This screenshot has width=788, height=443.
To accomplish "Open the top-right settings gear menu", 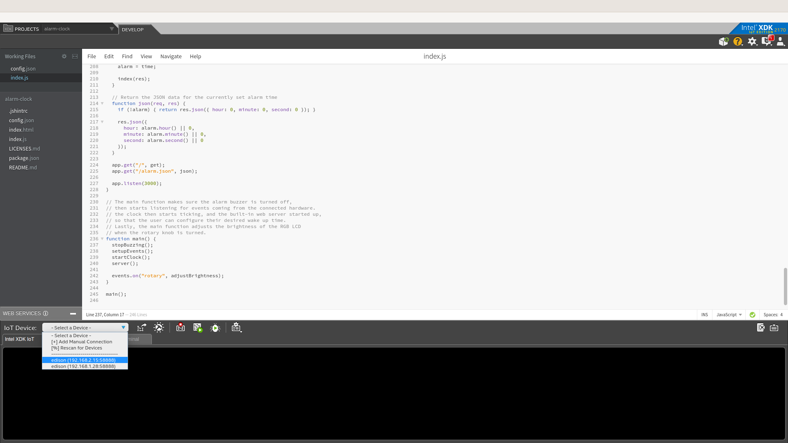I will click(752, 41).
